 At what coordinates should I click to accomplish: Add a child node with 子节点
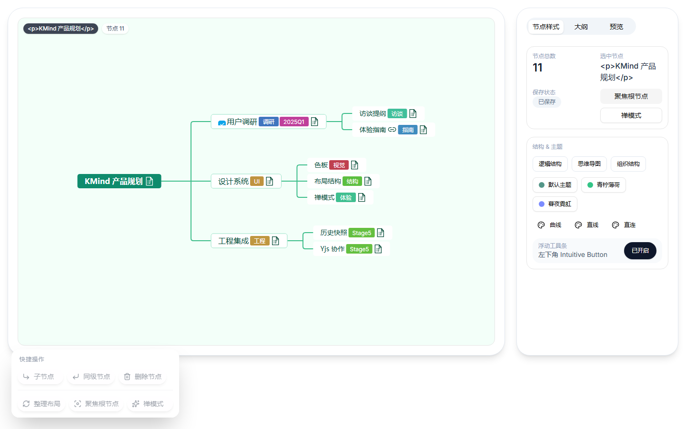[x=40, y=377]
